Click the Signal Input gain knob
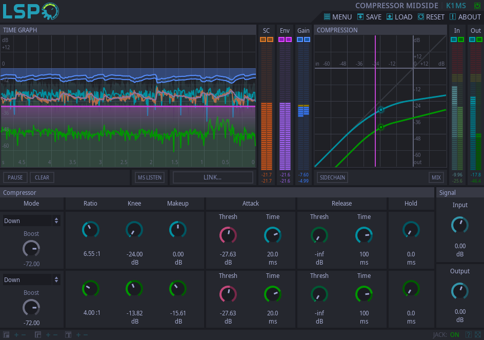484x340 pixels. coord(460,225)
